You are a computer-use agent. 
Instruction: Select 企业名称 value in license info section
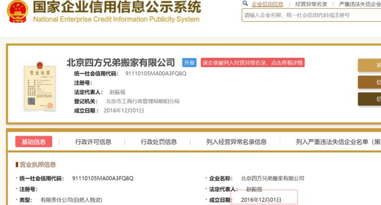[x=272, y=178]
